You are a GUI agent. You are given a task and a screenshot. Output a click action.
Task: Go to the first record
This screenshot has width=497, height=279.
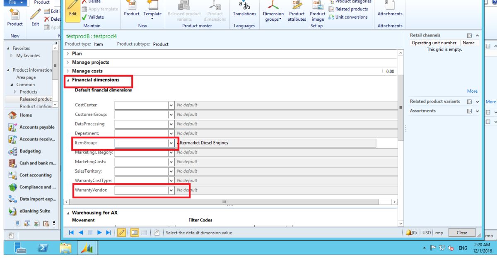pyautogui.click(x=72, y=233)
